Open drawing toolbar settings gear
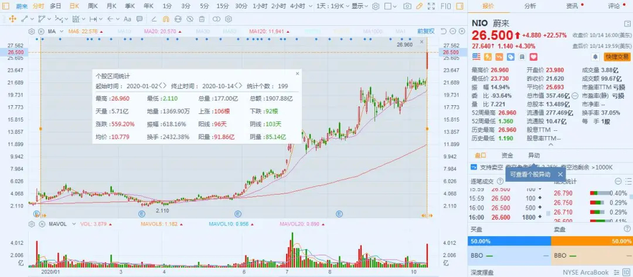The height and width of the screenshot is (277, 633). tap(228, 19)
